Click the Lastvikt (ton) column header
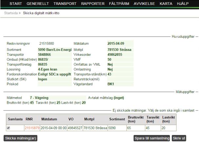Viewport: 199px width, 143px height. point(168,119)
